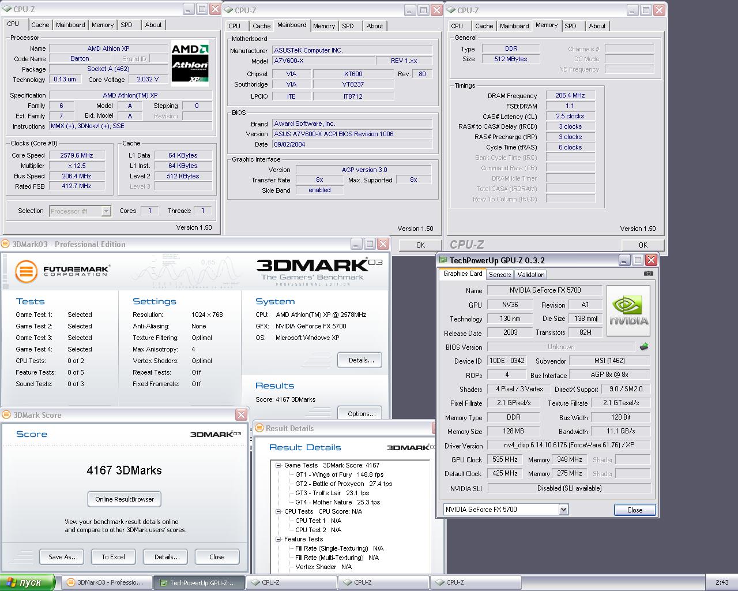Image resolution: width=738 pixels, height=591 pixels.
Task: Click the Driver Version field in GPU-Z
Action: coord(569,446)
